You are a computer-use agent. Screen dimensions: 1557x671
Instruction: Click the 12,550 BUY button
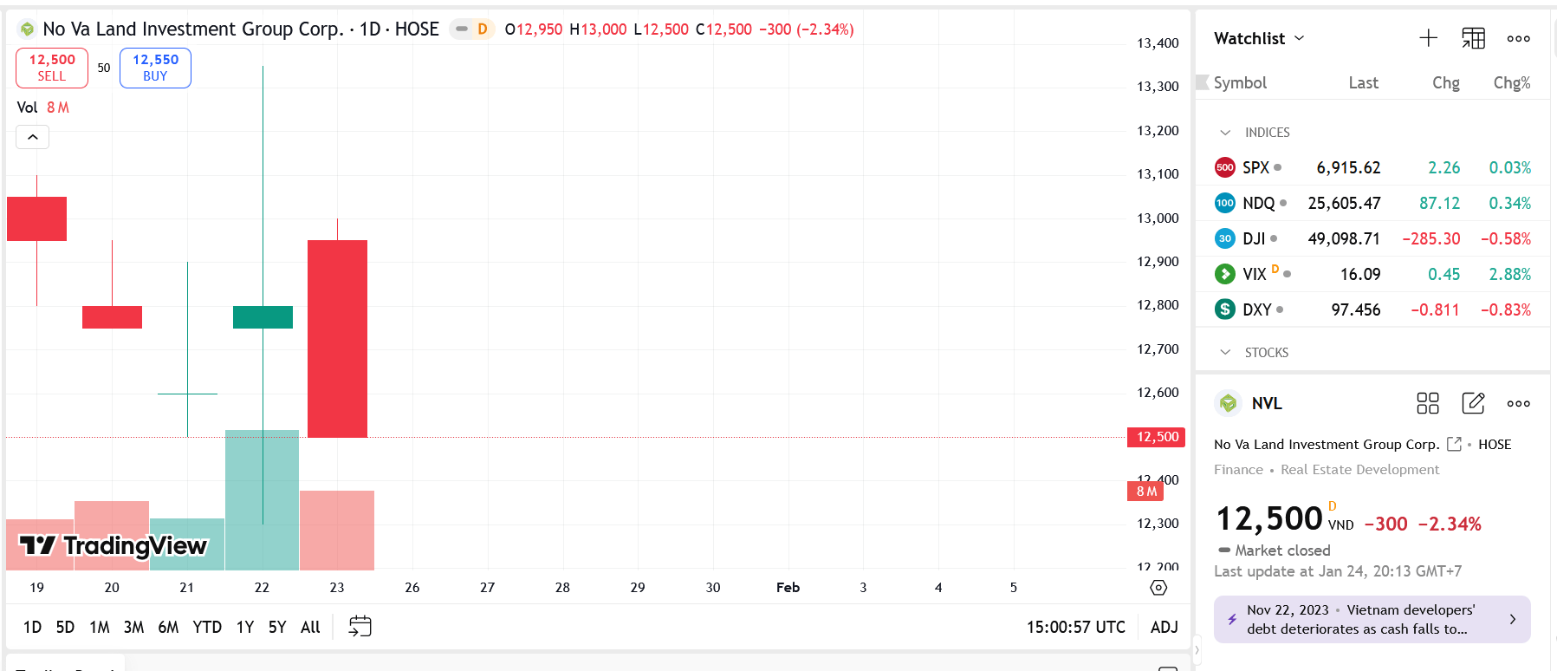click(x=155, y=68)
